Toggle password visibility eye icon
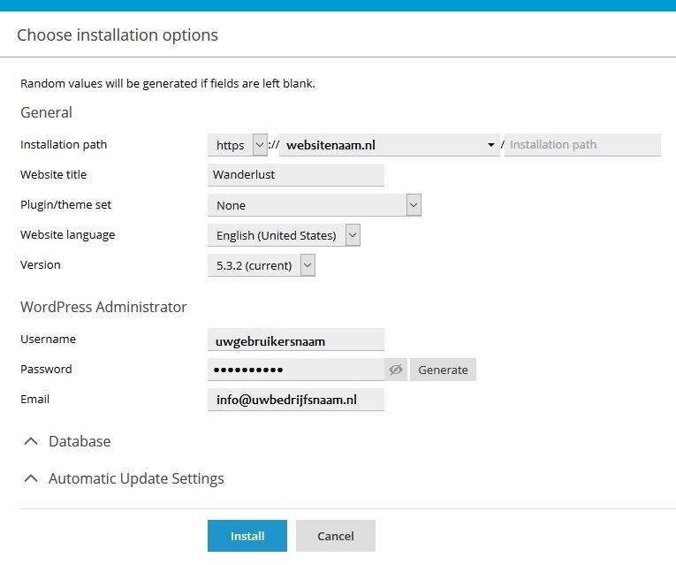Screen dimensions: 676x565 pyautogui.click(x=396, y=370)
